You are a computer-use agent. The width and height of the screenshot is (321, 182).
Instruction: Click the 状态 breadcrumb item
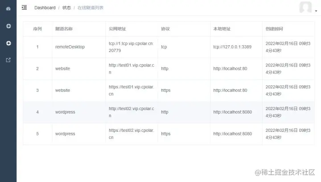(66, 8)
